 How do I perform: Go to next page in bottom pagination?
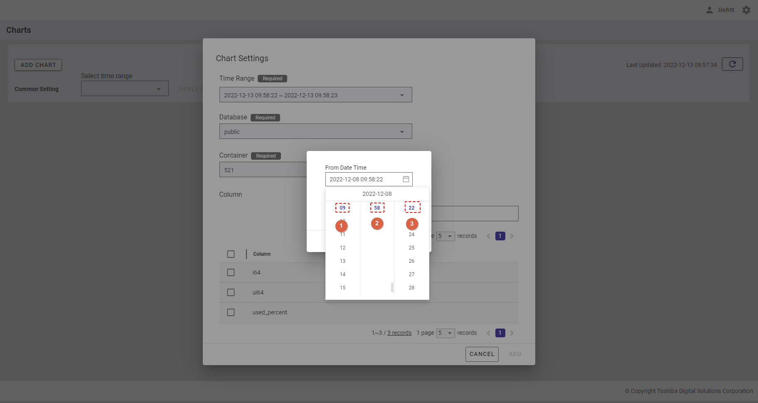click(x=512, y=333)
